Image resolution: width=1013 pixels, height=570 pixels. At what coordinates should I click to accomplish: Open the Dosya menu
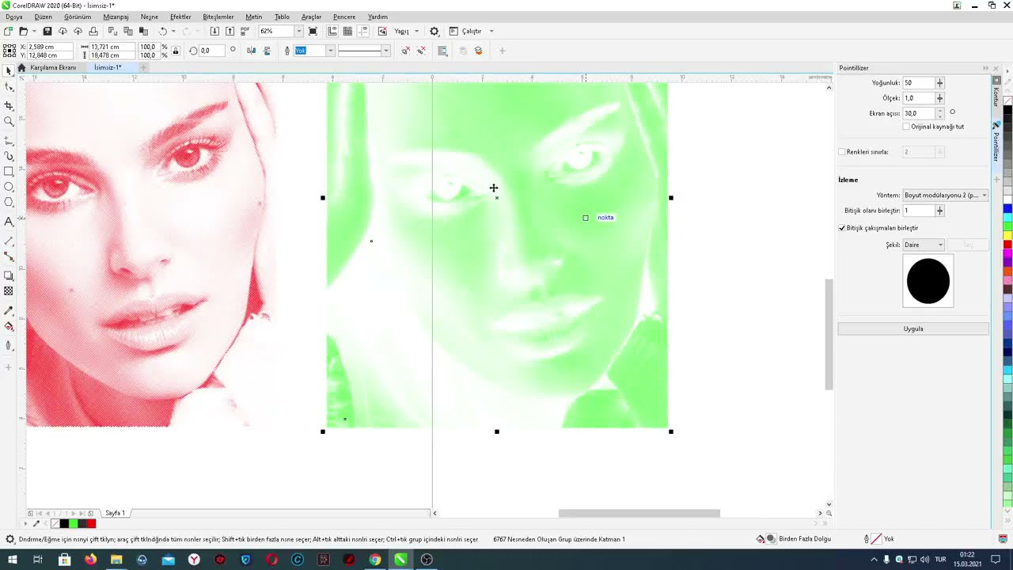coord(14,17)
